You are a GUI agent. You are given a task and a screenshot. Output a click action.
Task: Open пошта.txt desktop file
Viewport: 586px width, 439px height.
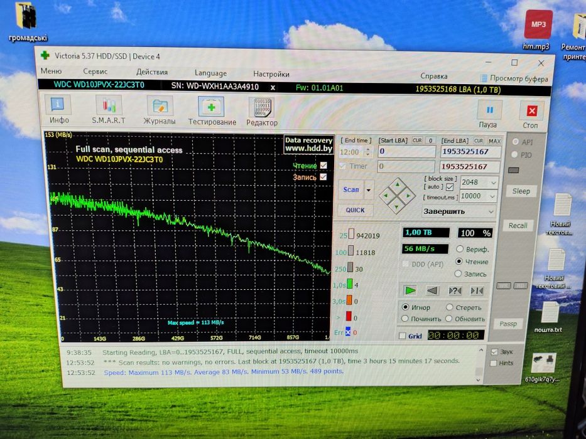coord(548,317)
